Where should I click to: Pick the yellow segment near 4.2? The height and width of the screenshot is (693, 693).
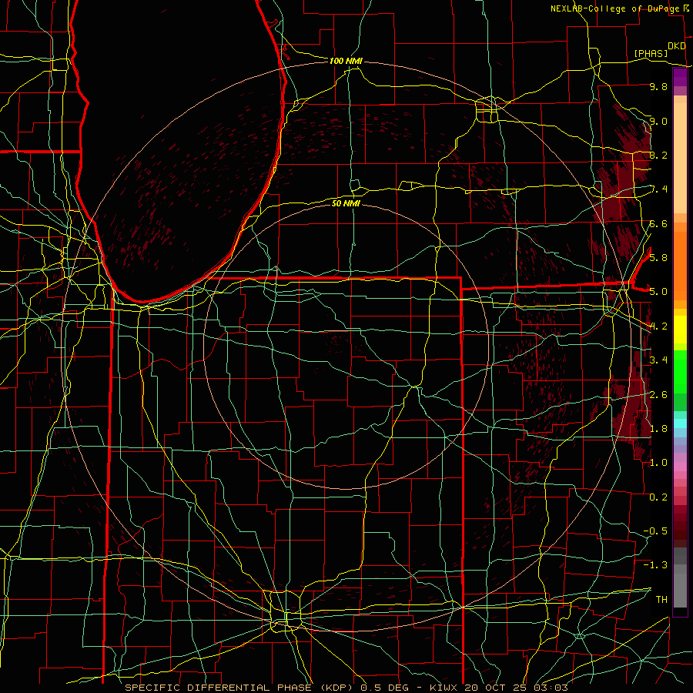pos(680,330)
